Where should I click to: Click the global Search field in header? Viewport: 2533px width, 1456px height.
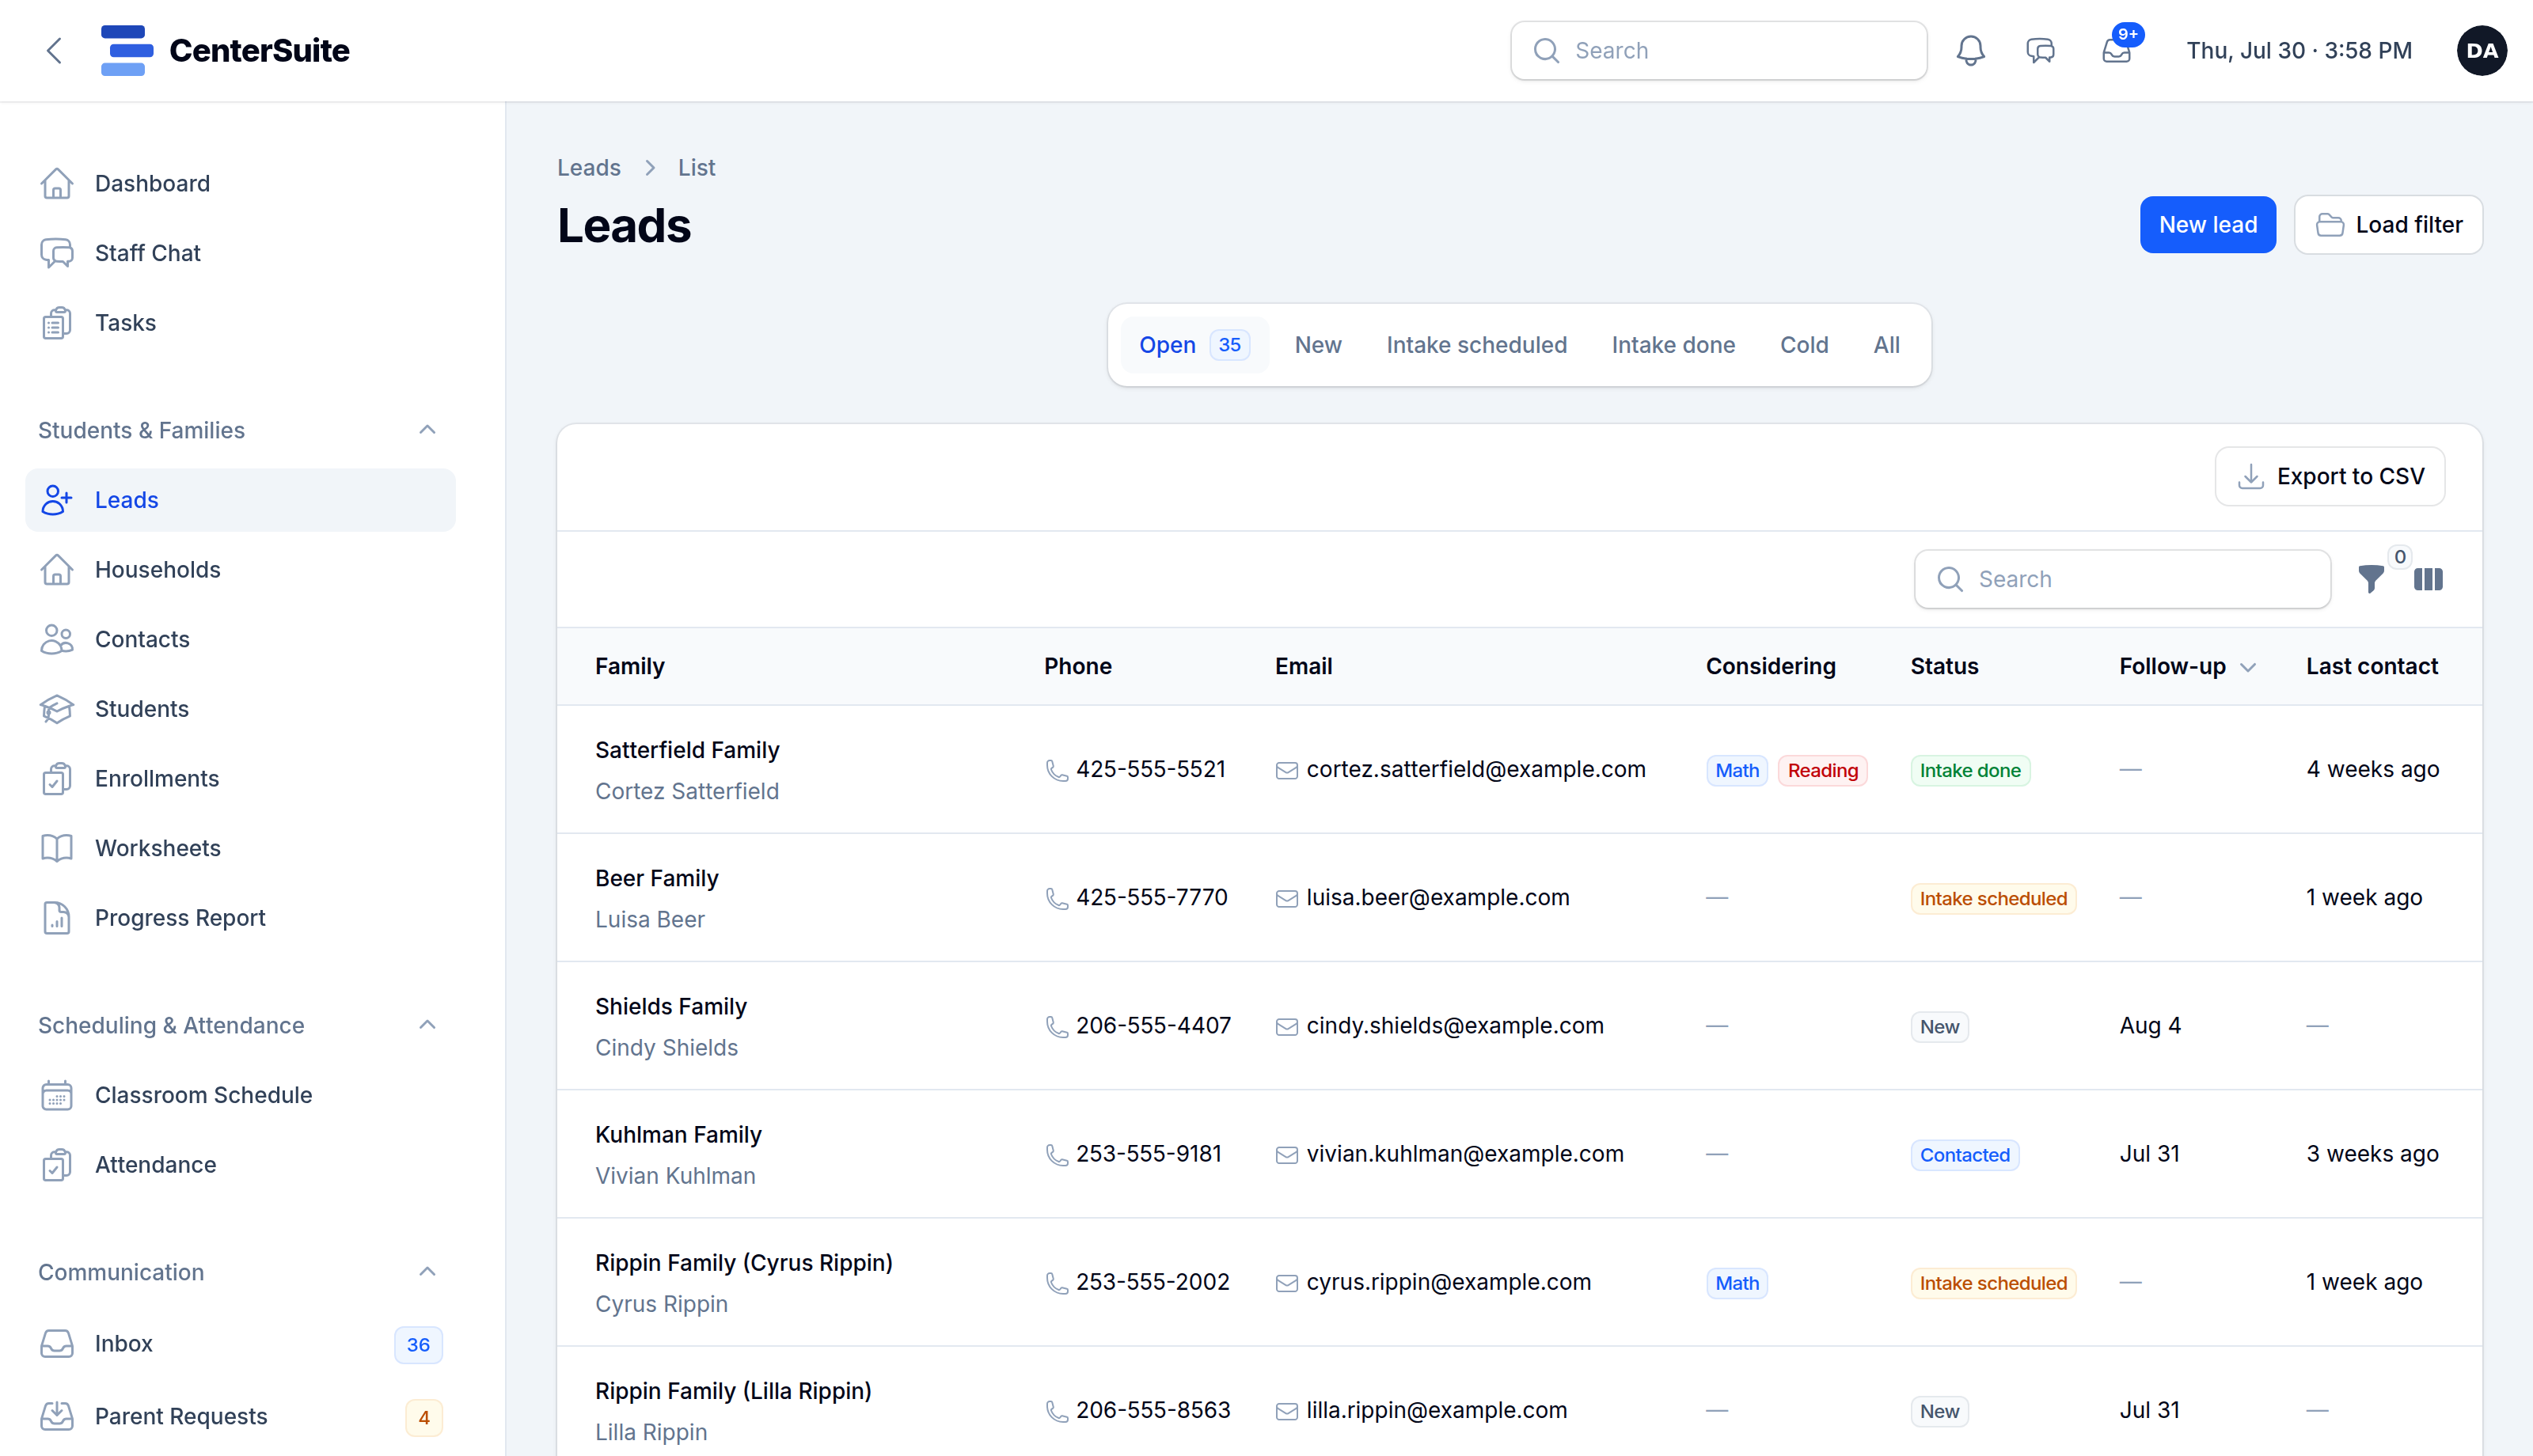[1718, 51]
